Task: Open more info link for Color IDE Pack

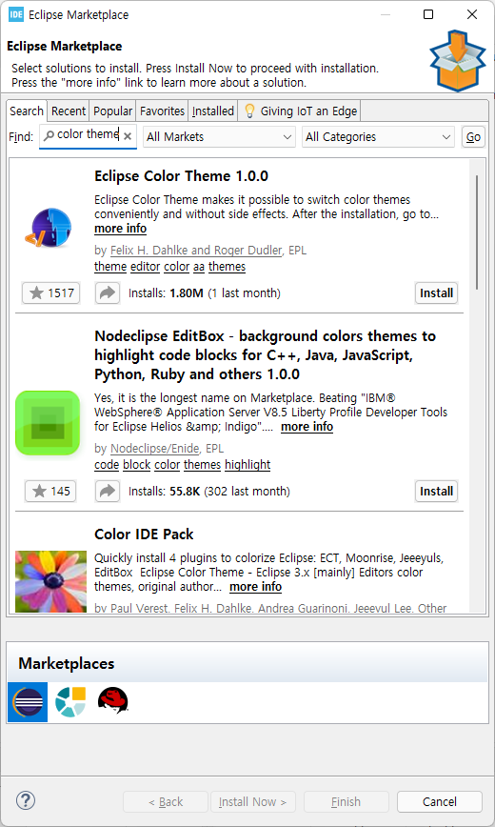Action: (256, 587)
